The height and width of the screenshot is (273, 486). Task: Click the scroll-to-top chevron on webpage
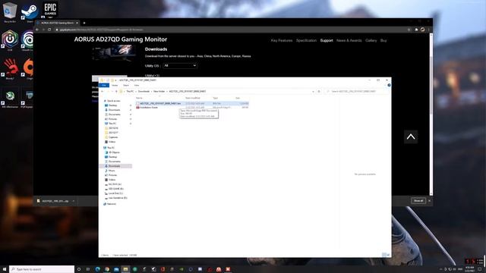click(411, 136)
